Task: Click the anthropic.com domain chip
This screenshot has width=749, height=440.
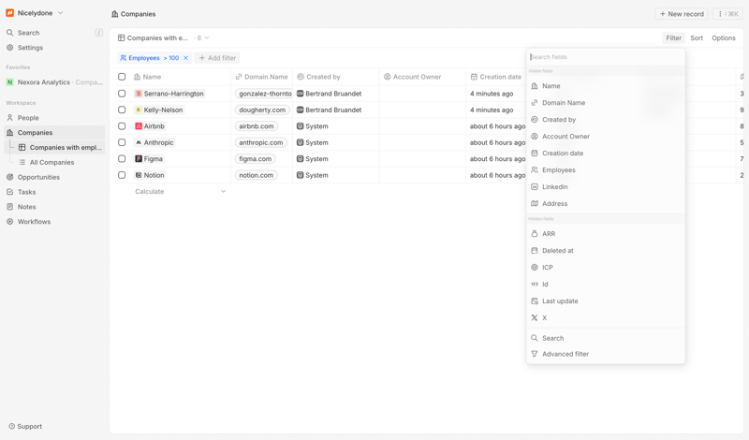Action: 261,142
